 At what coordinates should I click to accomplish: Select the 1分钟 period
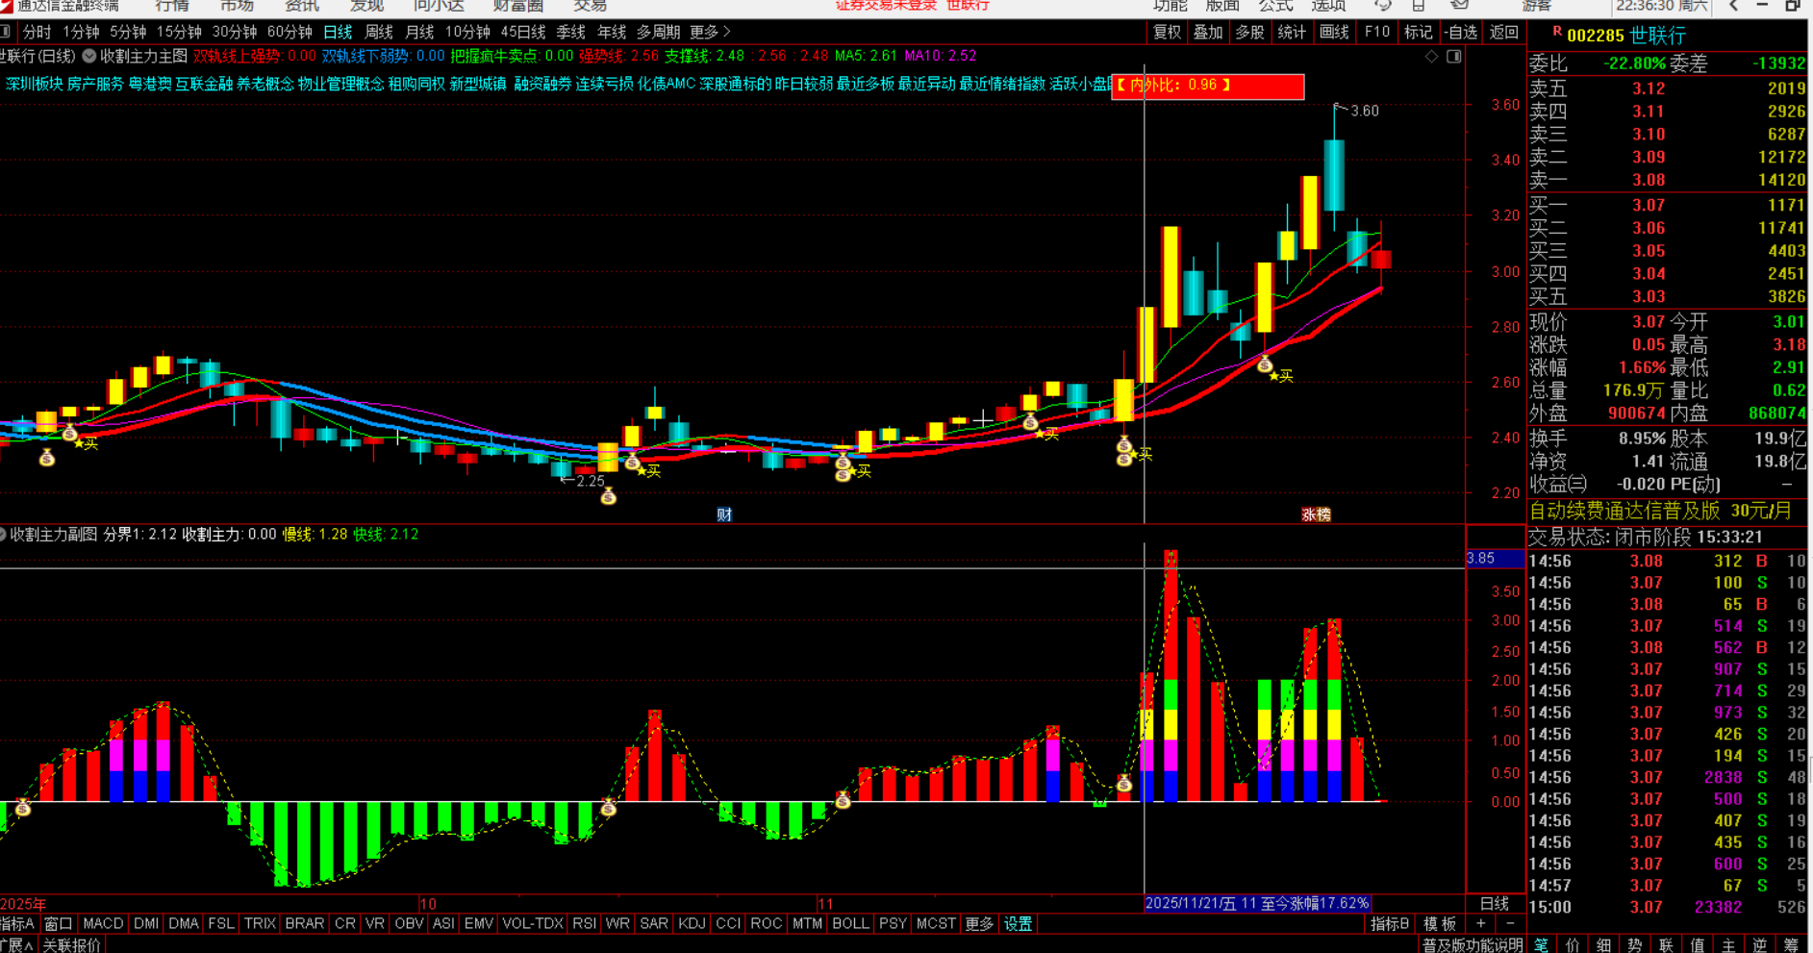81,32
